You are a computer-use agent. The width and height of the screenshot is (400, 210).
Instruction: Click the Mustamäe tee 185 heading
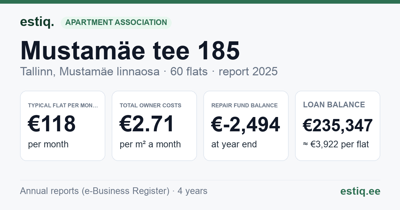pyautogui.click(x=130, y=51)
